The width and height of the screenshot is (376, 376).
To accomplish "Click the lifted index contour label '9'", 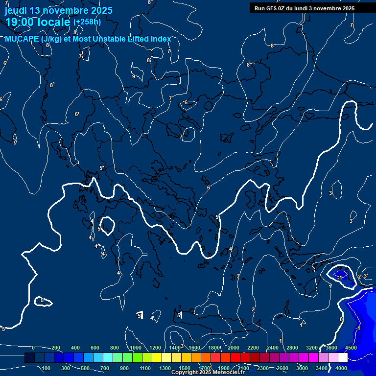I will 134,76.
